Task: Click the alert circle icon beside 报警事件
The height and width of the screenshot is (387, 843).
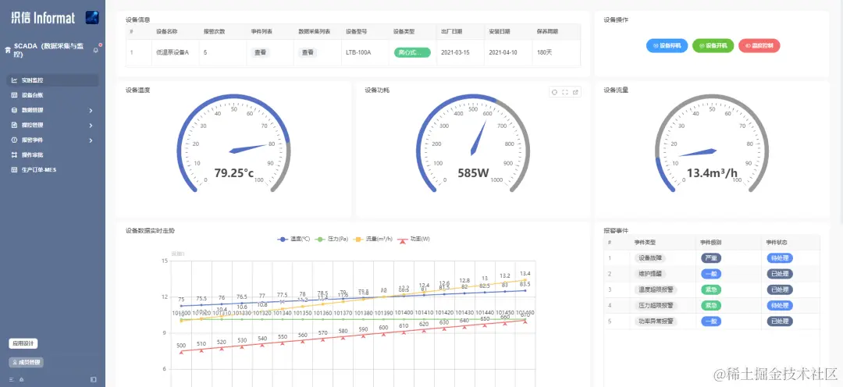Action: pyautogui.click(x=15, y=140)
